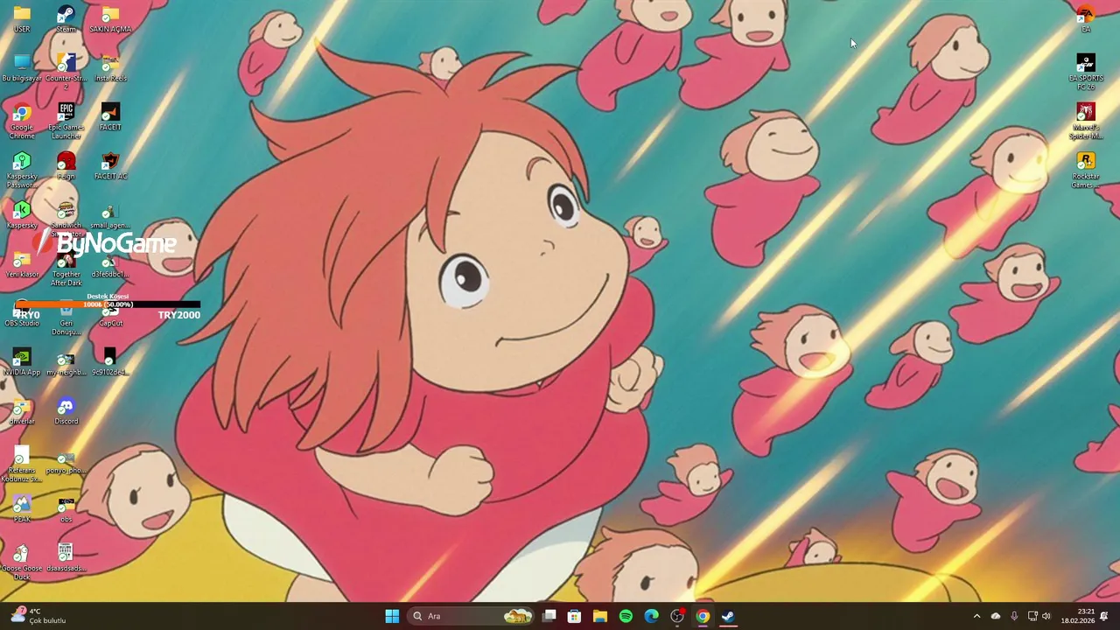Screen dimensions: 1120x630
Task: Open the driverlar folder
Action: [x=22, y=411]
